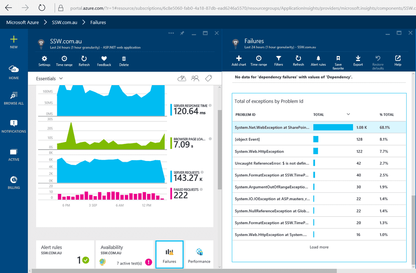The height and width of the screenshot is (273, 416).
Task: Send Feedback for SSW.com.au
Action: (x=104, y=62)
